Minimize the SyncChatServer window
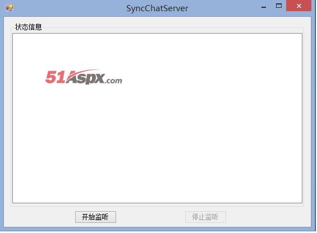317x233 pixels. [264, 7]
